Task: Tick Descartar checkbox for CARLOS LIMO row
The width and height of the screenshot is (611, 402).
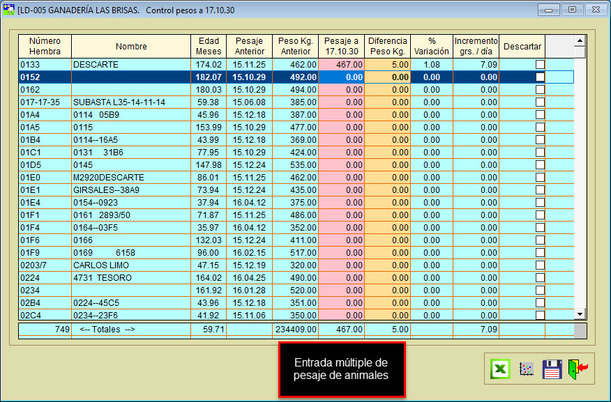Action: 540,265
